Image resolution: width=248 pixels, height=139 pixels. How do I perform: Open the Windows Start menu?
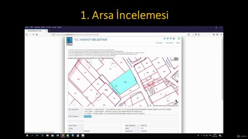pyautogui.click(x=27, y=136)
